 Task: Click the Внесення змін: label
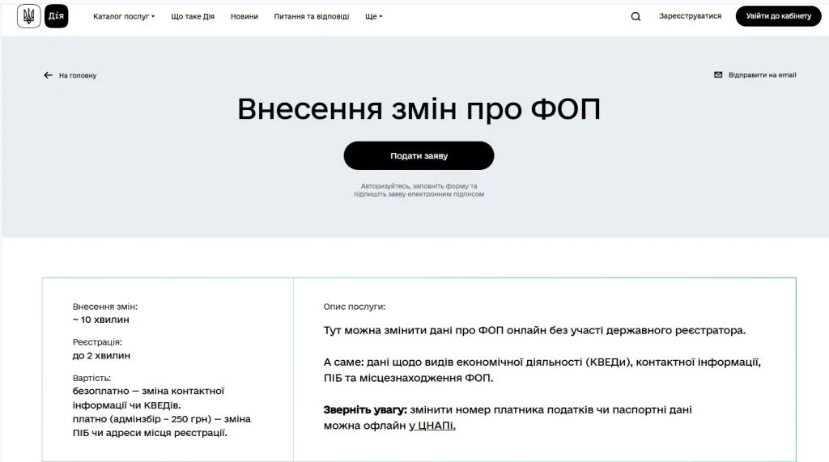pyautogui.click(x=104, y=307)
